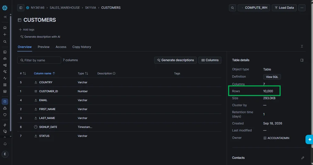Image resolution: width=313 pixels, height=165 pixels.
Task: Click the plus Create icon in sidebar
Action: pyautogui.click(x=5, y=34)
